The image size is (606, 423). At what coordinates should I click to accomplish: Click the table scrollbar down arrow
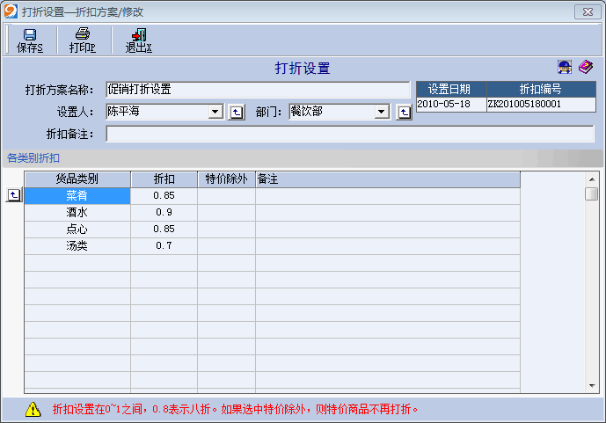(x=592, y=385)
